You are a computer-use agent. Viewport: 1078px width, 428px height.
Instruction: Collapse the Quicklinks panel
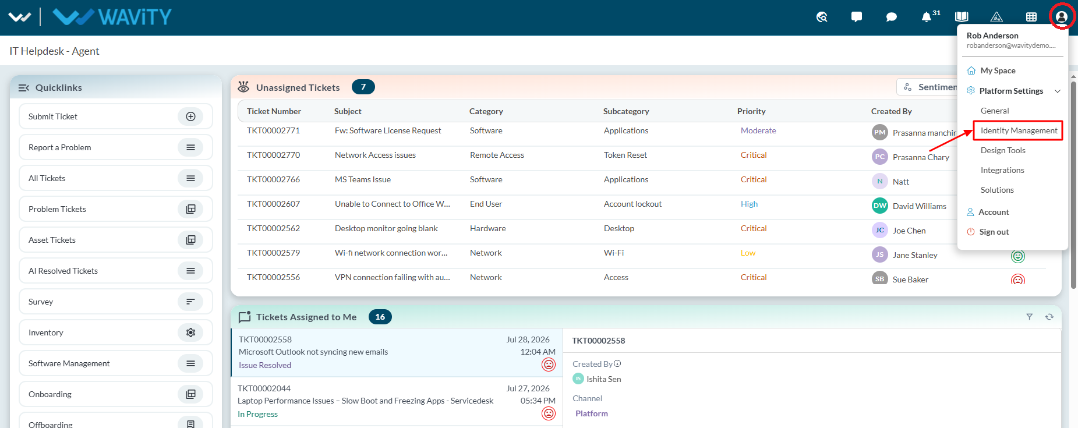tap(24, 88)
